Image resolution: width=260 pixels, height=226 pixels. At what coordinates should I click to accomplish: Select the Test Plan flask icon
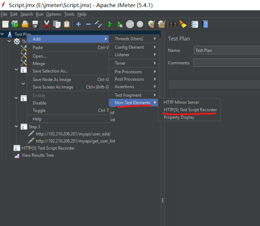10,34
